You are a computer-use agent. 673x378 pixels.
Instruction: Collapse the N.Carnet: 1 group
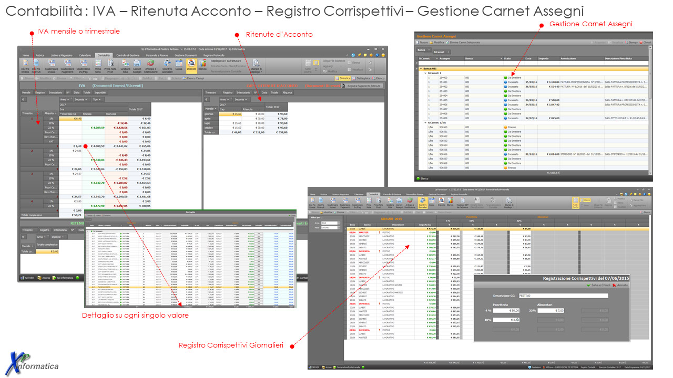[x=425, y=73]
